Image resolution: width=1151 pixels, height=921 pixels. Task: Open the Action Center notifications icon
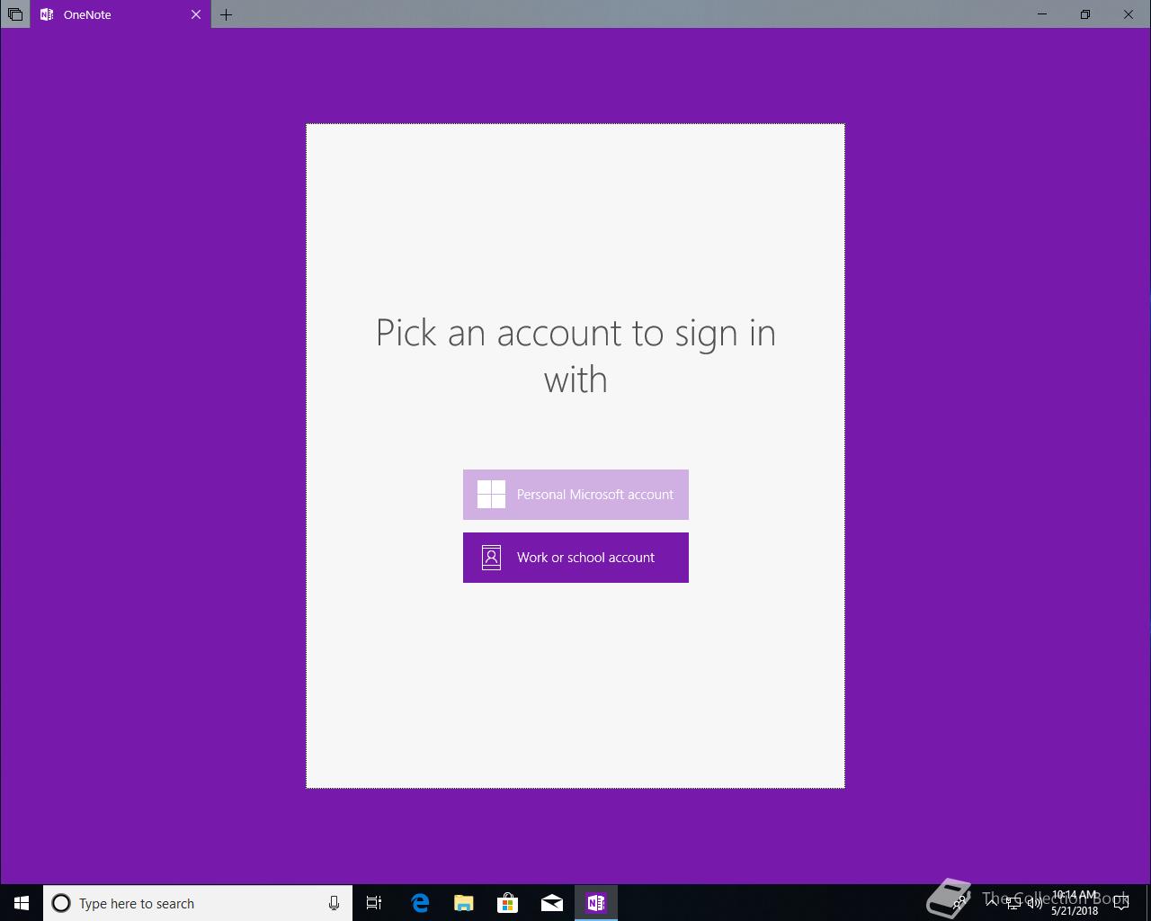(1121, 903)
